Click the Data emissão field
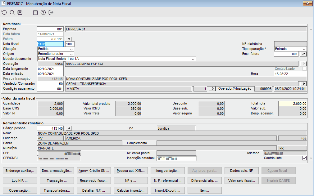The image size is (314, 196). click(x=50, y=74)
